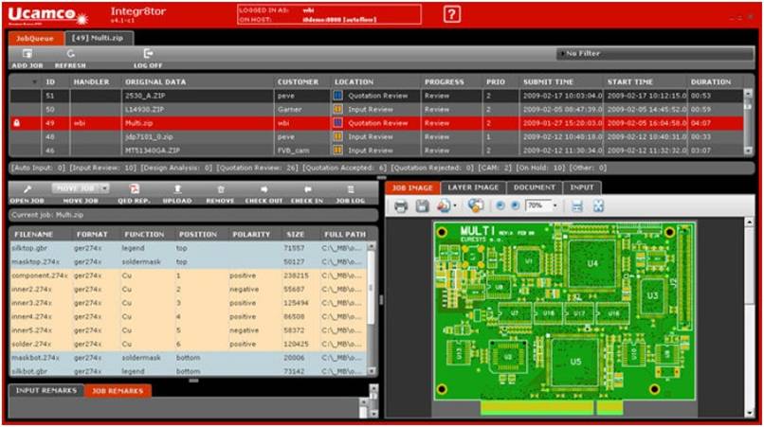764x427 pixels.
Task: Select file maskbot.274x
Action: click(x=189, y=357)
